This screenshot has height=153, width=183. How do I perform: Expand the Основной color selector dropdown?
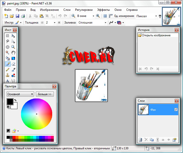click(x=20, y=94)
